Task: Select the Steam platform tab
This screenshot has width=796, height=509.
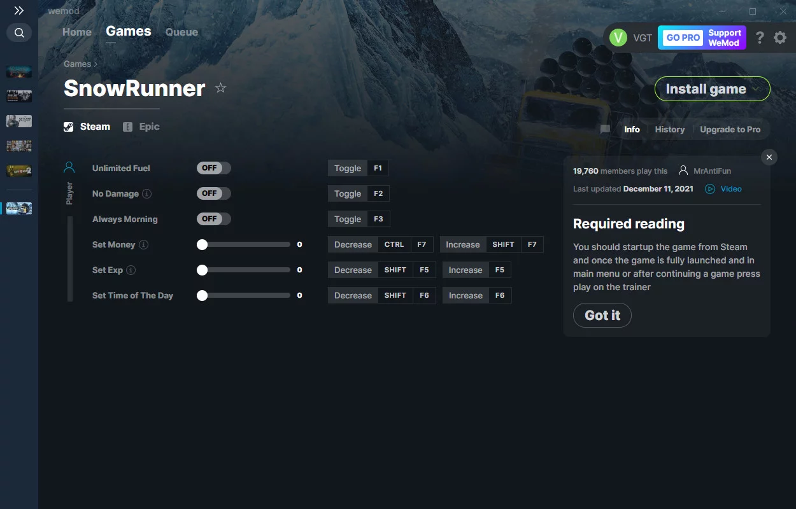Action: click(87, 127)
